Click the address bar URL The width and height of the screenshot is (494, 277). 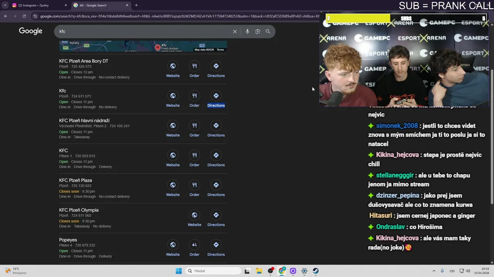point(179,16)
